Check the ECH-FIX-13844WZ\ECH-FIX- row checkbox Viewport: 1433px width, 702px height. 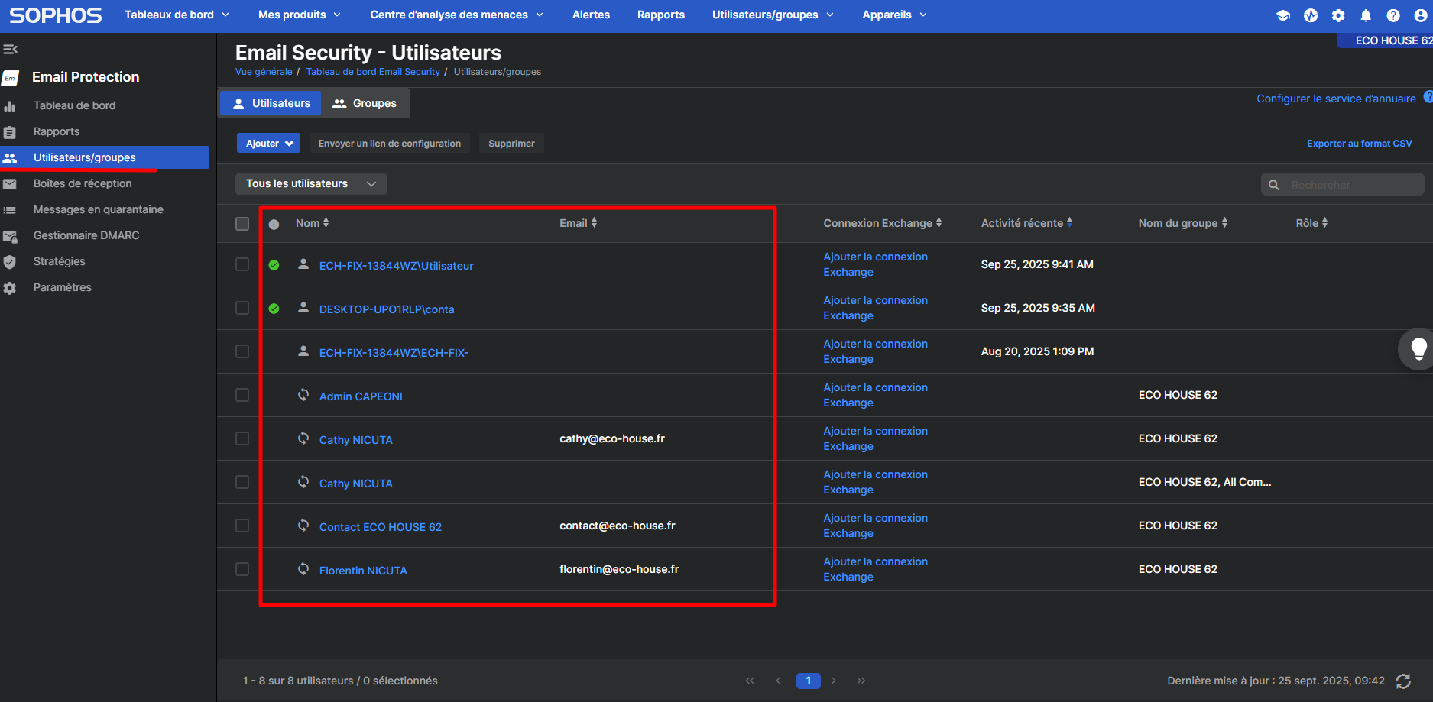point(242,351)
